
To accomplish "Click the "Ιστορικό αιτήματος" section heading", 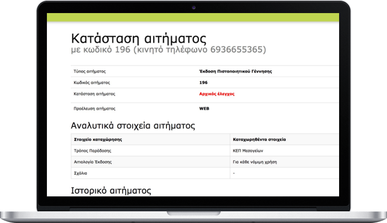I will pyautogui.click(x=111, y=190).
